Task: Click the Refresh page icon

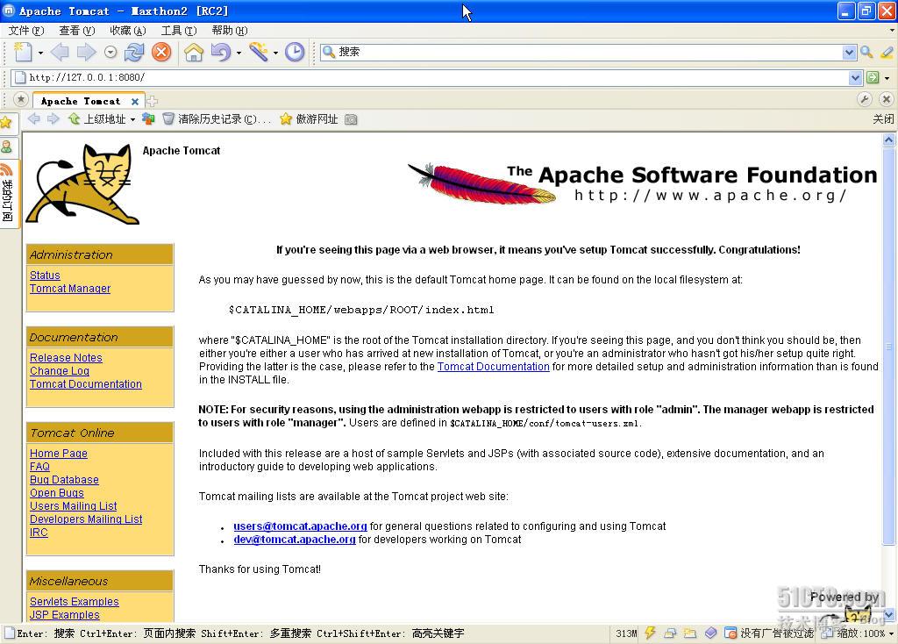Action: [134, 52]
